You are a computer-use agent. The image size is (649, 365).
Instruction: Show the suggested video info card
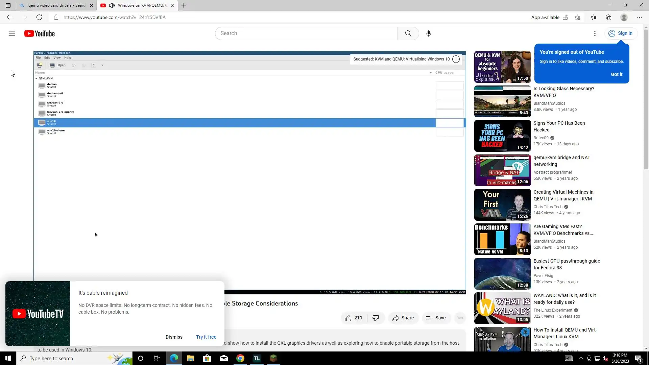pyautogui.click(x=456, y=59)
